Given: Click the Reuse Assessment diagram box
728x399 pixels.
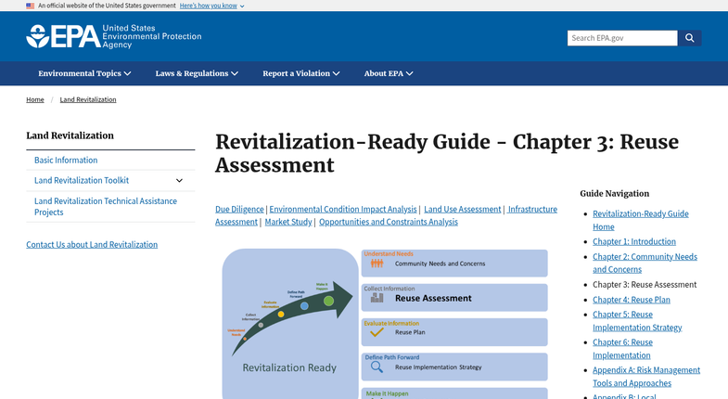Looking at the screenshot, I should pyautogui.click(x=454, y=298).
